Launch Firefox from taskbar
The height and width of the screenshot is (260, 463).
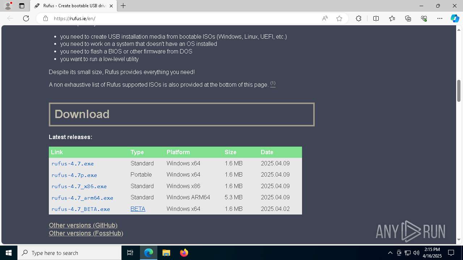pyautogui.click(x=184, y=253)
